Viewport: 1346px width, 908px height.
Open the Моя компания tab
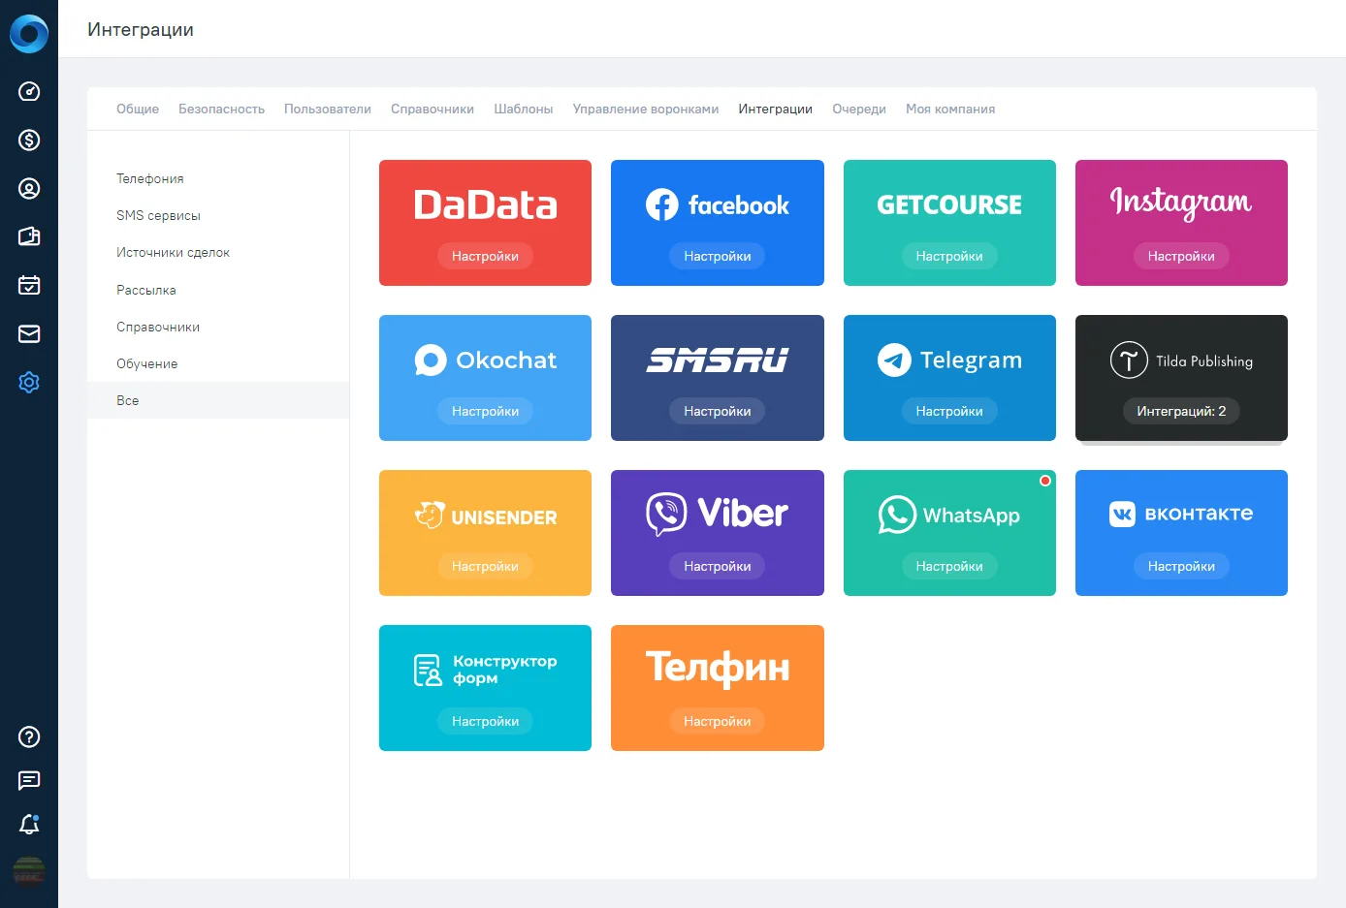(x=950, y=110)
